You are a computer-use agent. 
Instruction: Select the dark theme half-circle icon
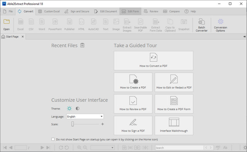[77, 108]
